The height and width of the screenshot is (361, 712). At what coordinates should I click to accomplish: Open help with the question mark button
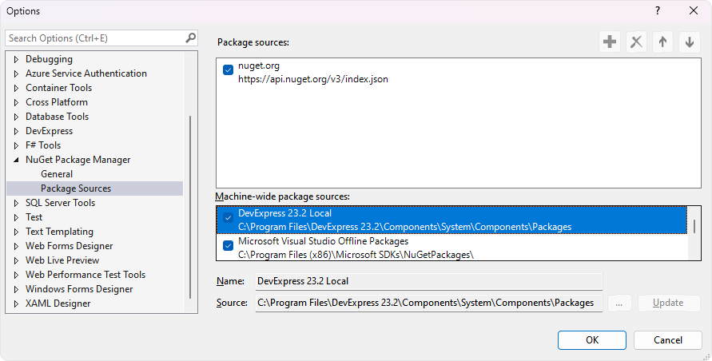point(658,10)
